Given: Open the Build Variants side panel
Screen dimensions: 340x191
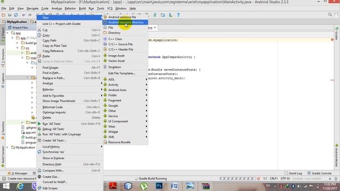Looking at the screenshot, I should [3, 156].
